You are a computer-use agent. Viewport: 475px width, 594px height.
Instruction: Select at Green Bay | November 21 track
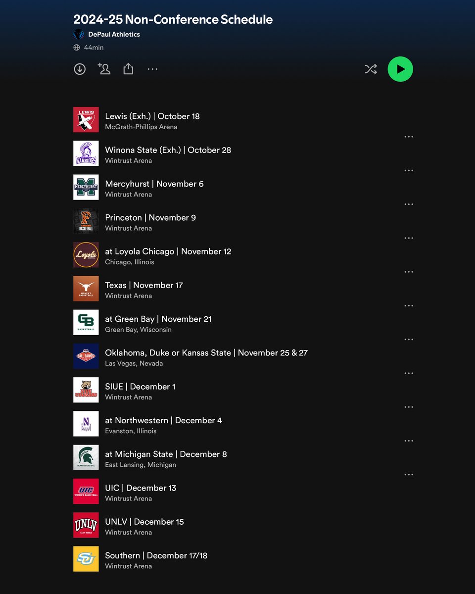(158, 319)
